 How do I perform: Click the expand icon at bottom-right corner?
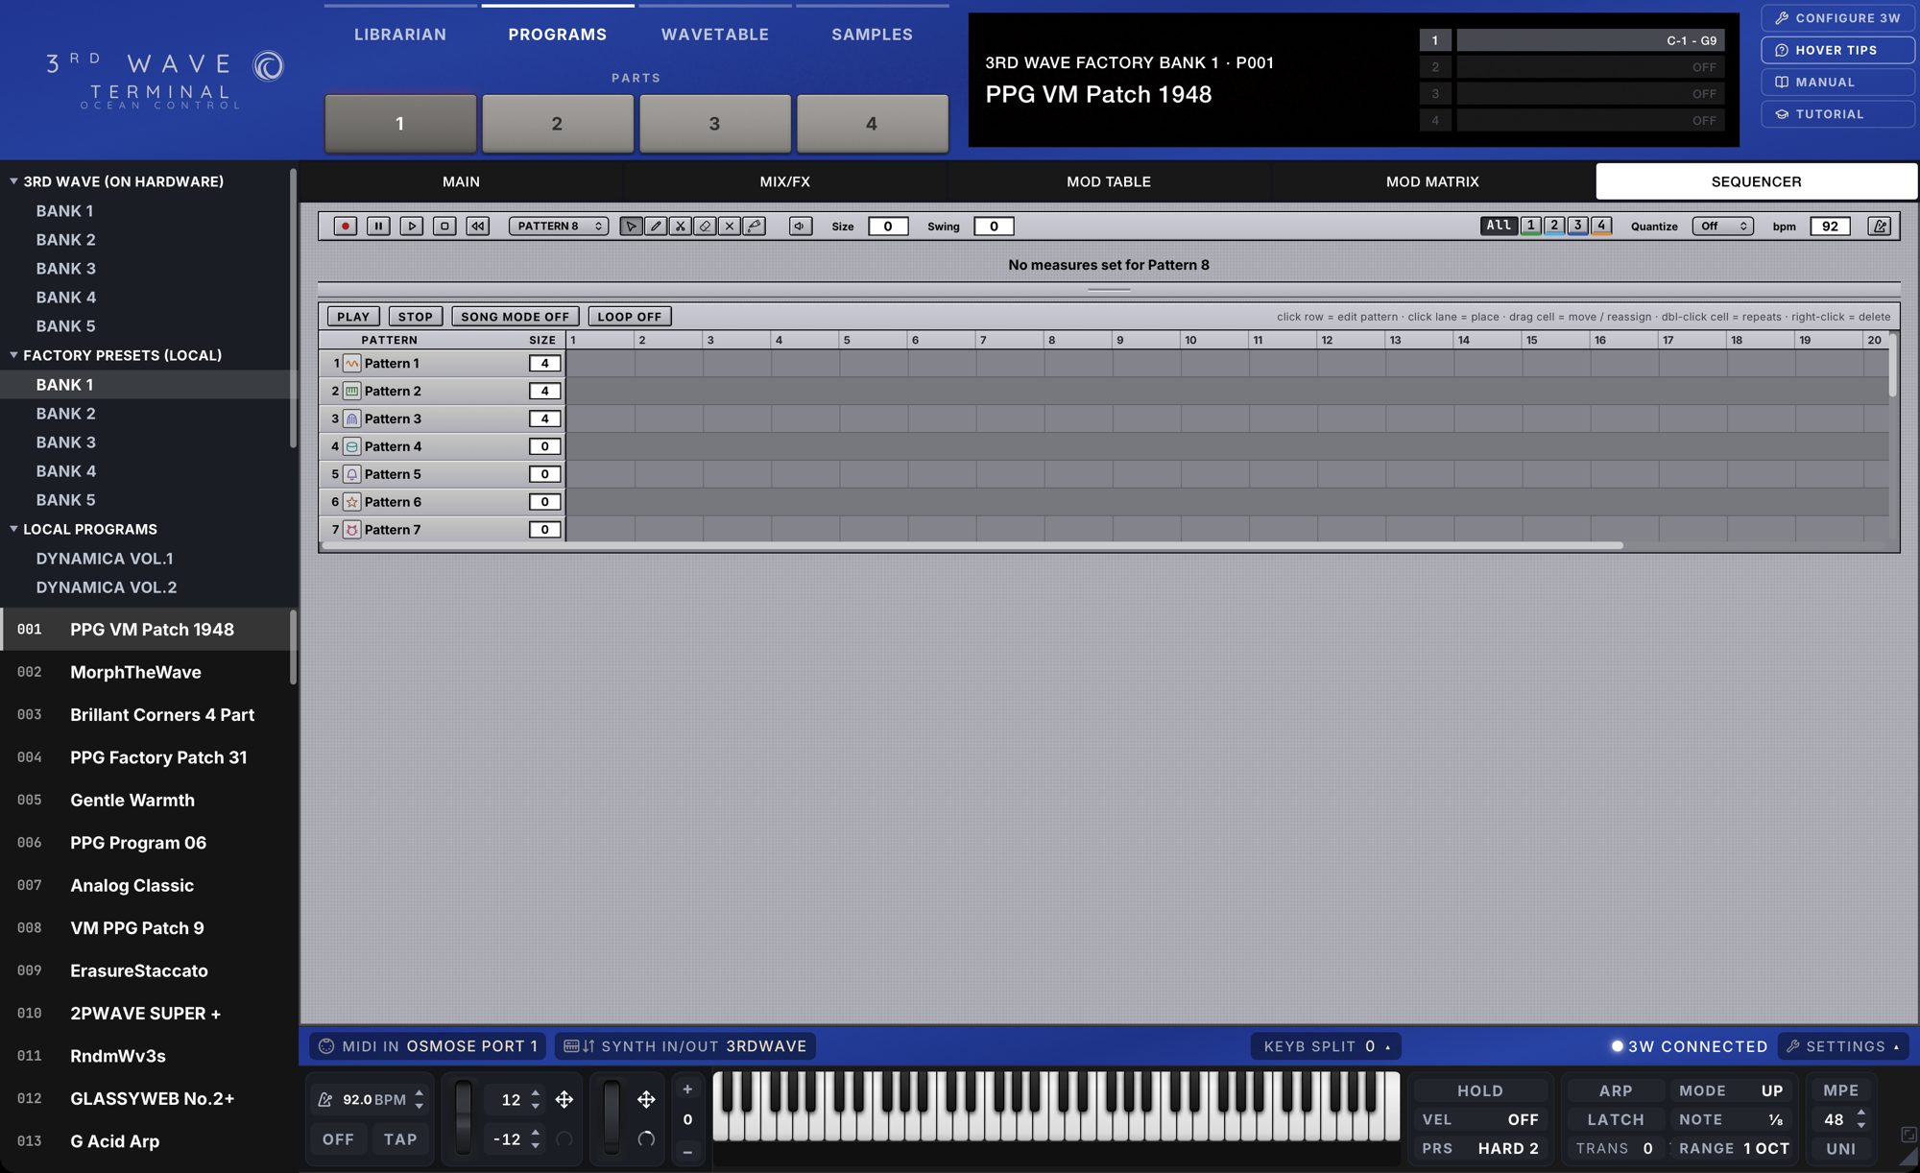pyautogui.click(x=1908, y=1135)
